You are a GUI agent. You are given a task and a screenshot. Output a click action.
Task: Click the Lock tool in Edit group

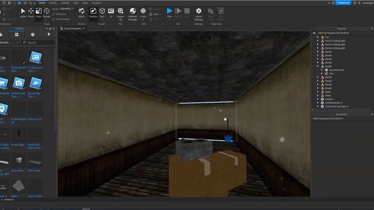pyautogui.click(x=154, y=14)
